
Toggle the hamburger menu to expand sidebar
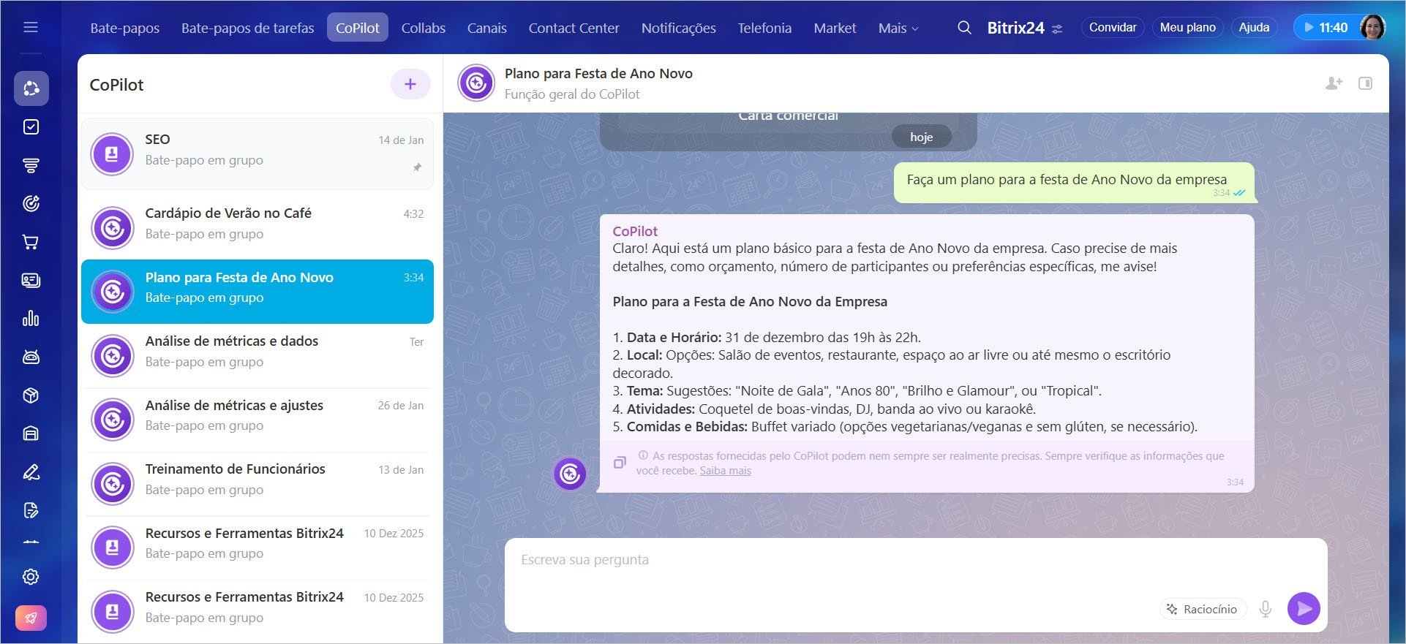[x=31, y=28]
